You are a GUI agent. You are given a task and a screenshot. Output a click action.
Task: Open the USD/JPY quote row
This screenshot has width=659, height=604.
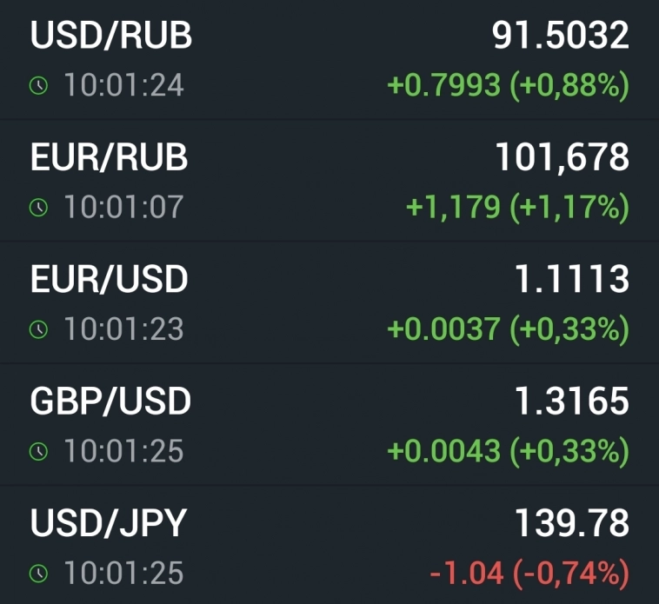pyautogui.click(x=109, y=523)
